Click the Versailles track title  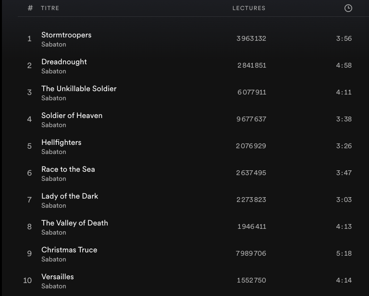pos(58,277)
